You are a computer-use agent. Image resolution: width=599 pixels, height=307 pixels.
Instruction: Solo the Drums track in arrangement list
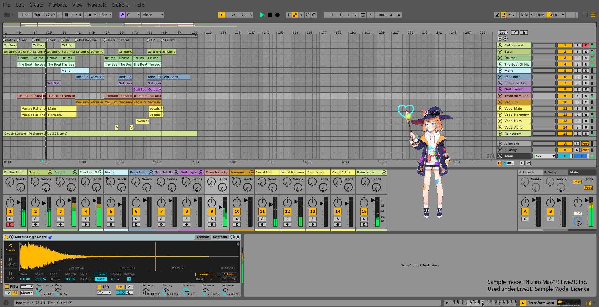577,58
